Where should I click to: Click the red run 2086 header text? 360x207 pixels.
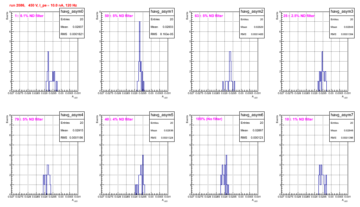(x=43, y=5)
